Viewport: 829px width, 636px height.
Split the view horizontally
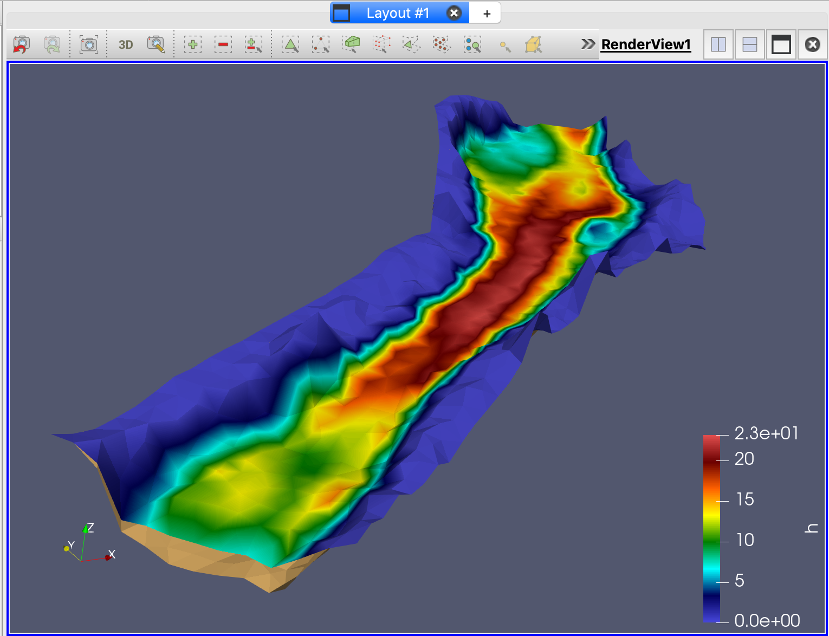[718, 44]
